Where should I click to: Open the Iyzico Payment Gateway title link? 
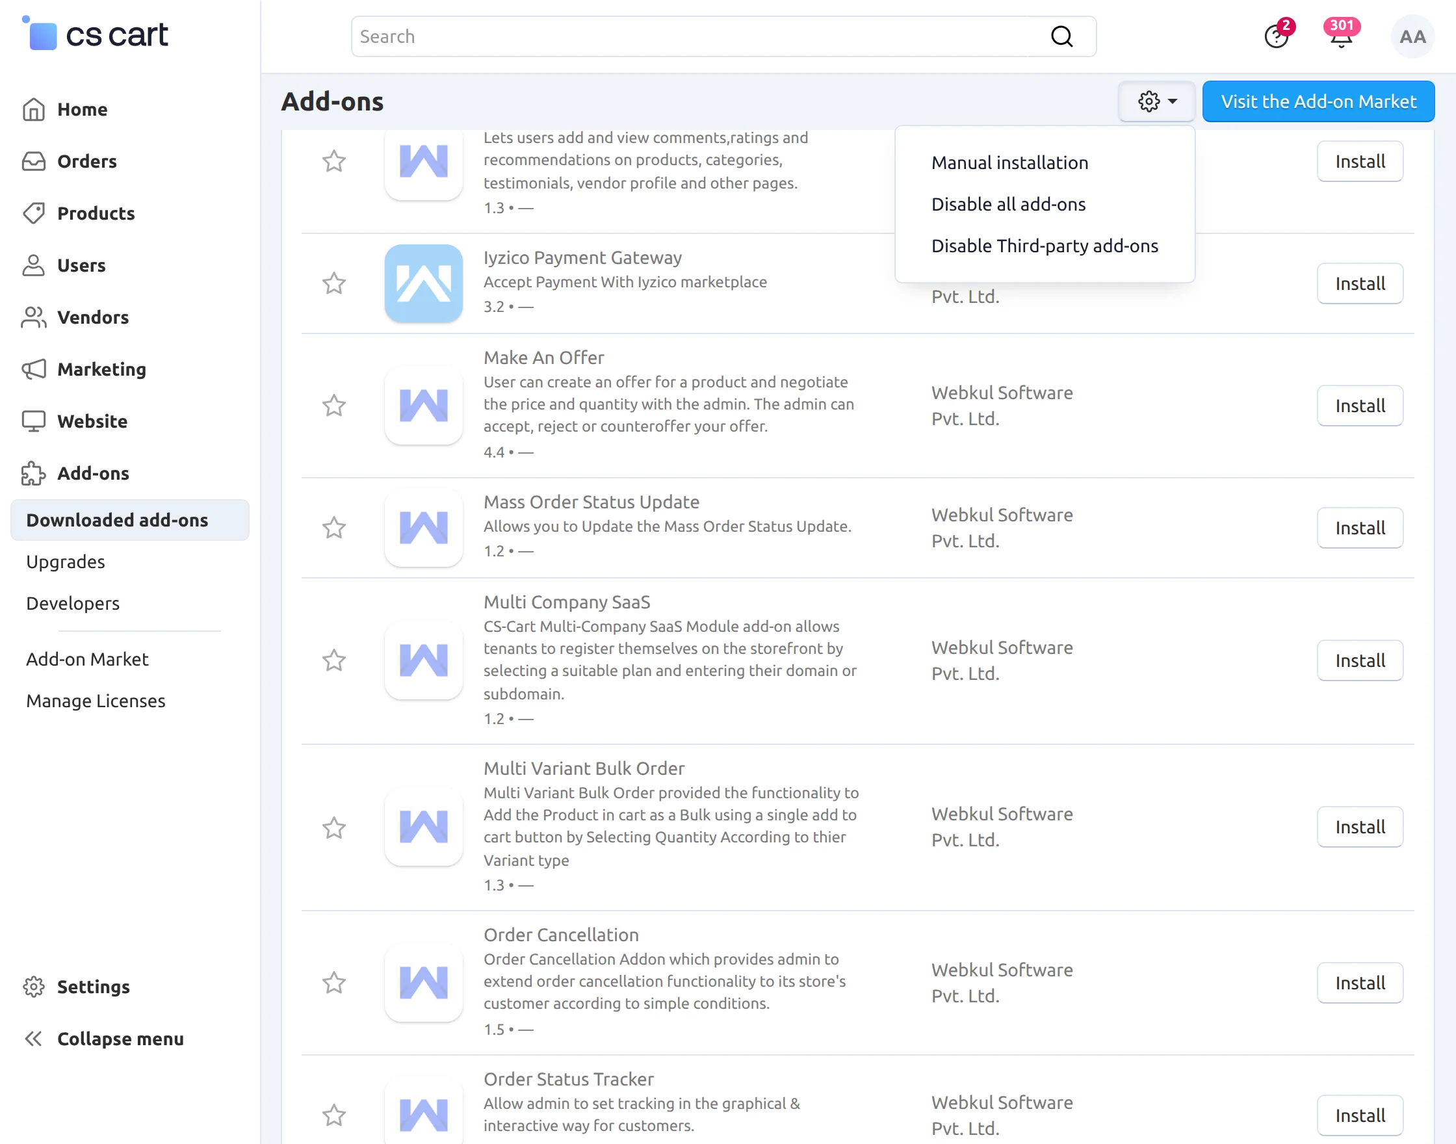pyautogui.click(x=582, y=258)
